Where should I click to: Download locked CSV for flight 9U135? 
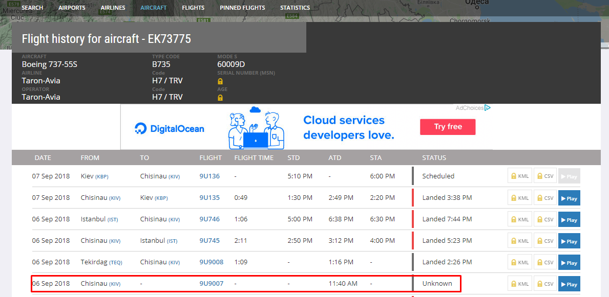click(545, 198)
